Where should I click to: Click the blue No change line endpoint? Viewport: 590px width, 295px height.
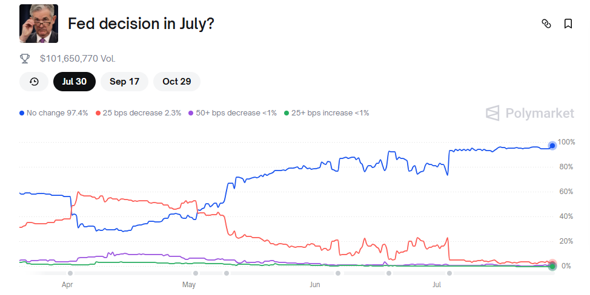(552, 145)
